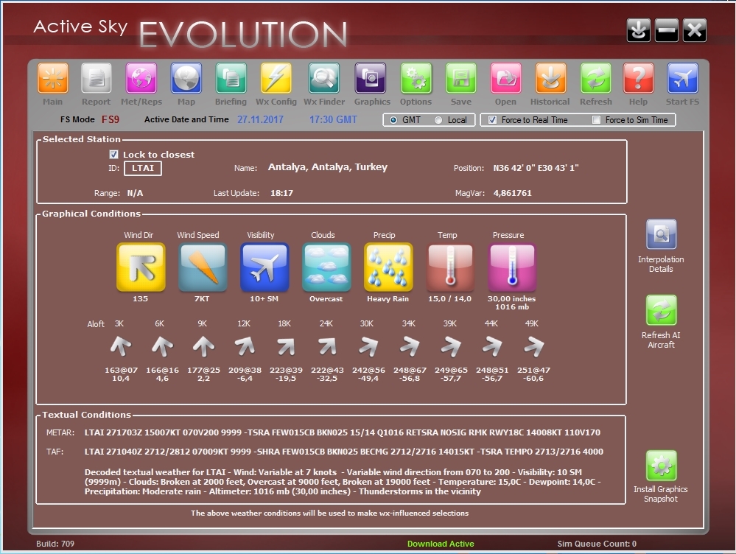Click the METAR text line
This screenshot has height=554, width=736.
(342, 432)
